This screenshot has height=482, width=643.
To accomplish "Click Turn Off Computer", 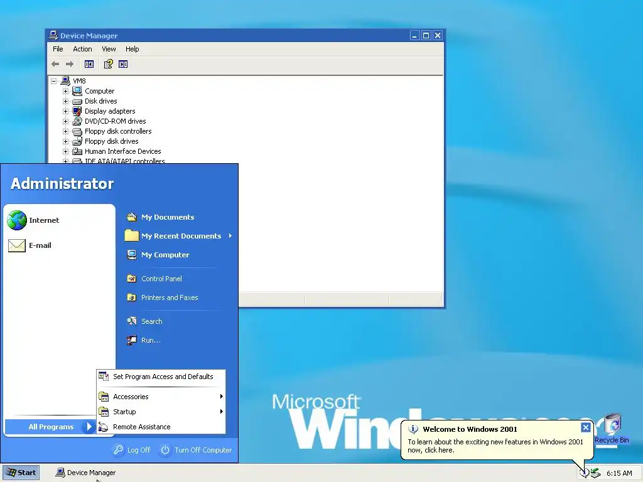I will [x=196, y=450].
